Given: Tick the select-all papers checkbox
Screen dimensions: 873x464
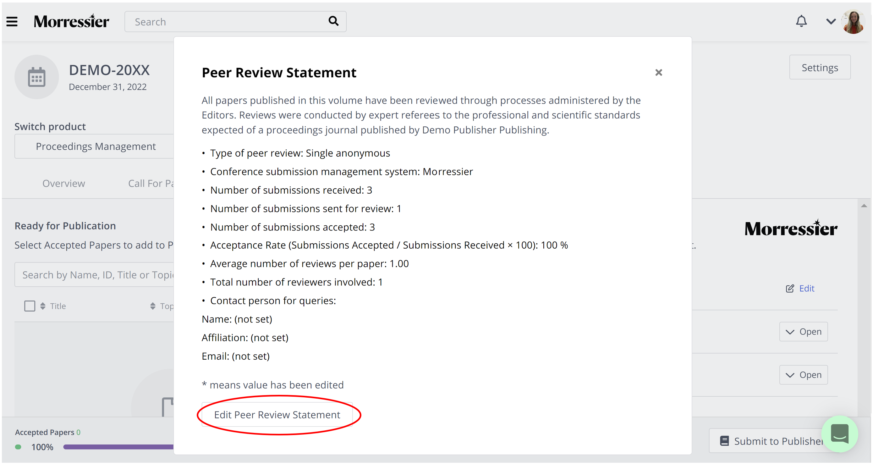Looking at the screenshot, I should tap(30, 306).
